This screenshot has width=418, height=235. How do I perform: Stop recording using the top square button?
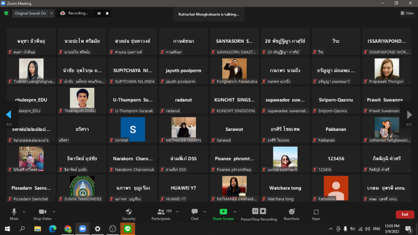point(107,13)
